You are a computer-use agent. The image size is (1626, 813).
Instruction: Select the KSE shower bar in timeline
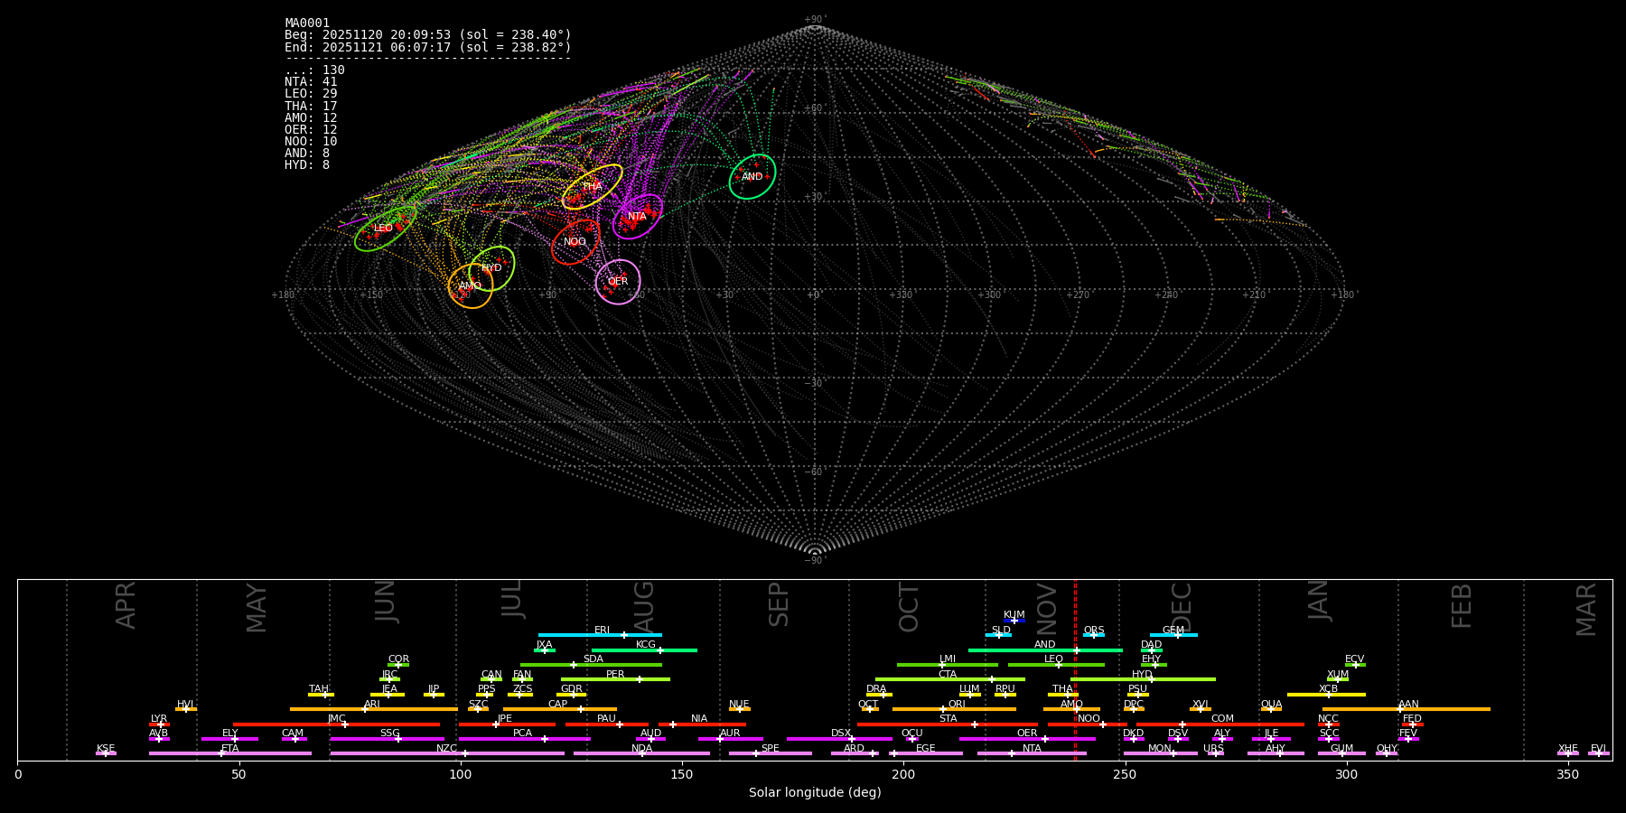[106, 753]
